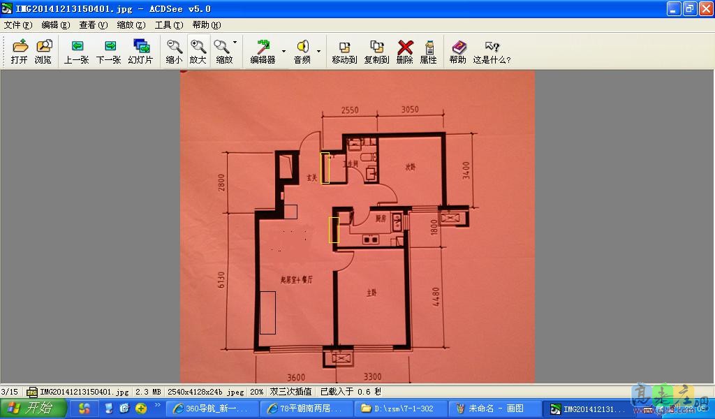Image resolution: width=715 pixels, height=419 pixels.
Task: Start the 幻灯片 slideshow
Action: point(140,52)
